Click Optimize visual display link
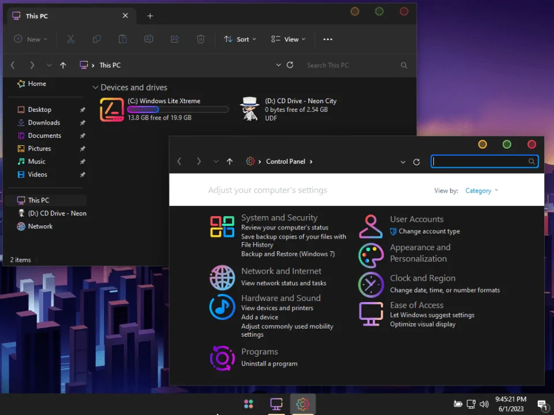The image size is (554, 415). [422, 324]
